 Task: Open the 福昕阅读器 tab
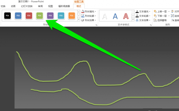pyautogui.click(x=64, y=6)
